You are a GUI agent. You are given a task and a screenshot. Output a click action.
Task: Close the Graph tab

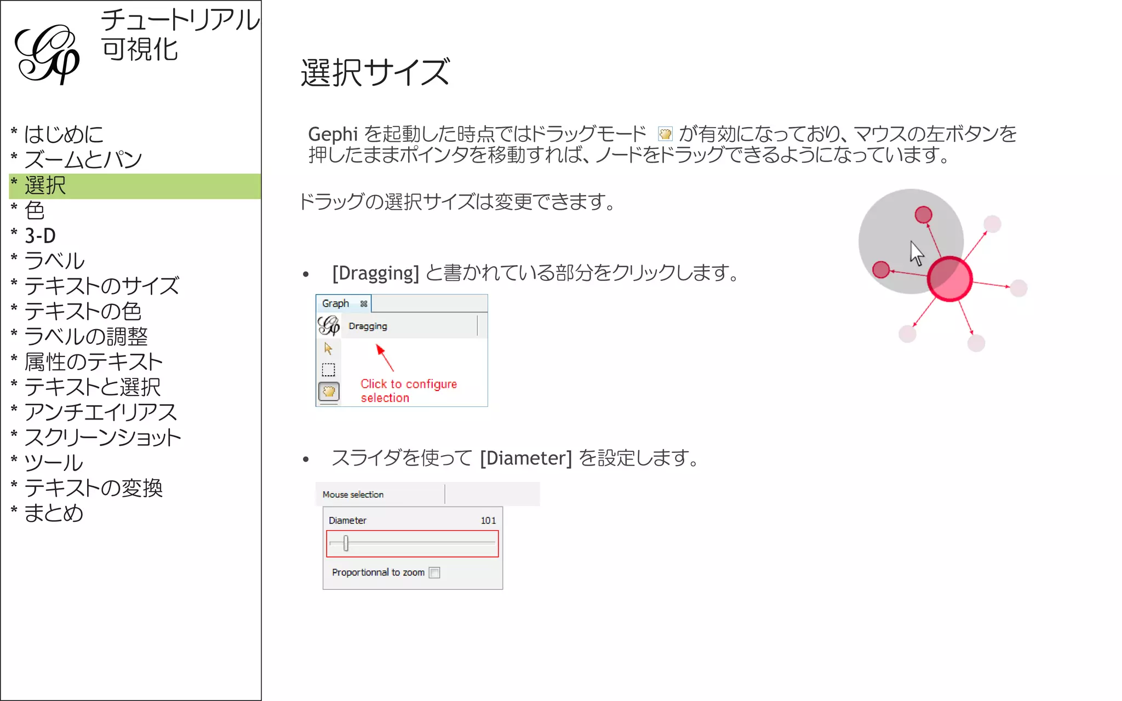(x=364, y=303)
